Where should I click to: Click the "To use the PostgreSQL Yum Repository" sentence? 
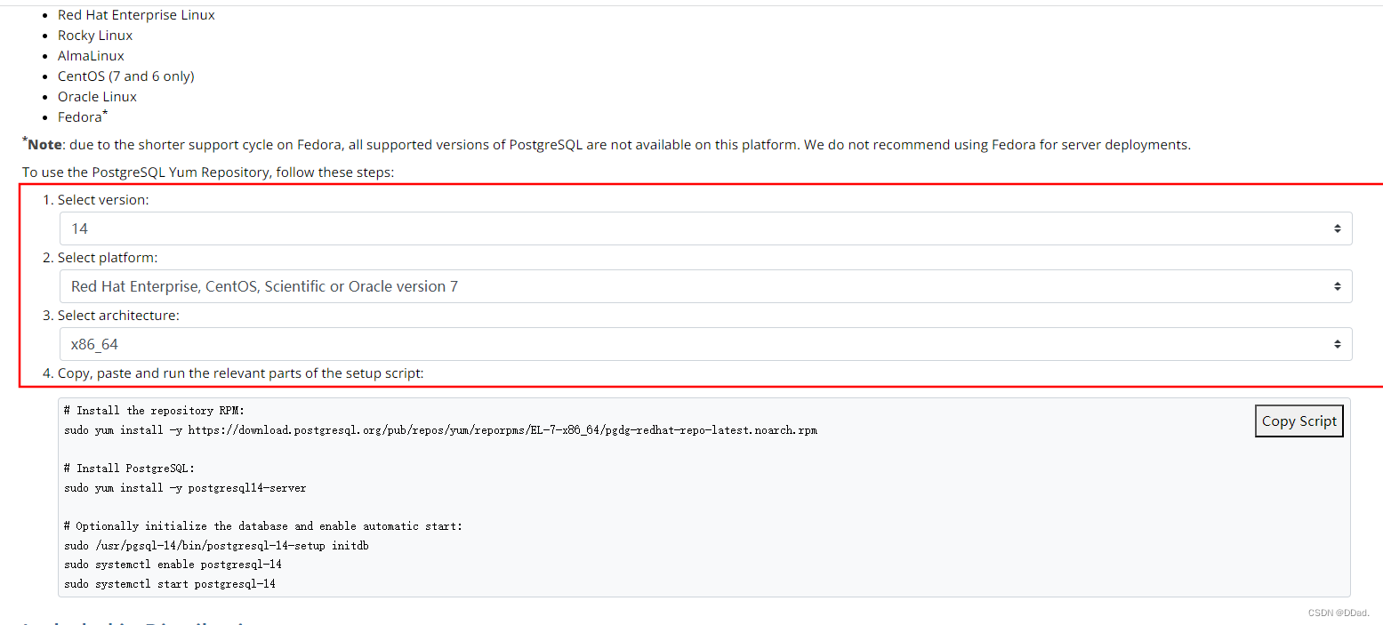(207, 172)
